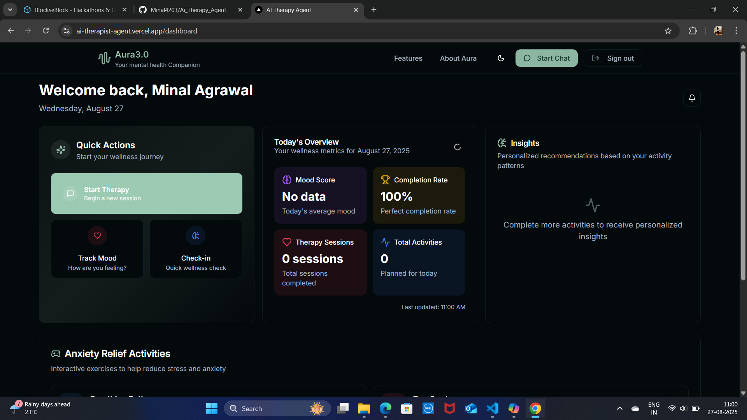
Task: Bookmark page with star icon
Action: tap(668, 31)
